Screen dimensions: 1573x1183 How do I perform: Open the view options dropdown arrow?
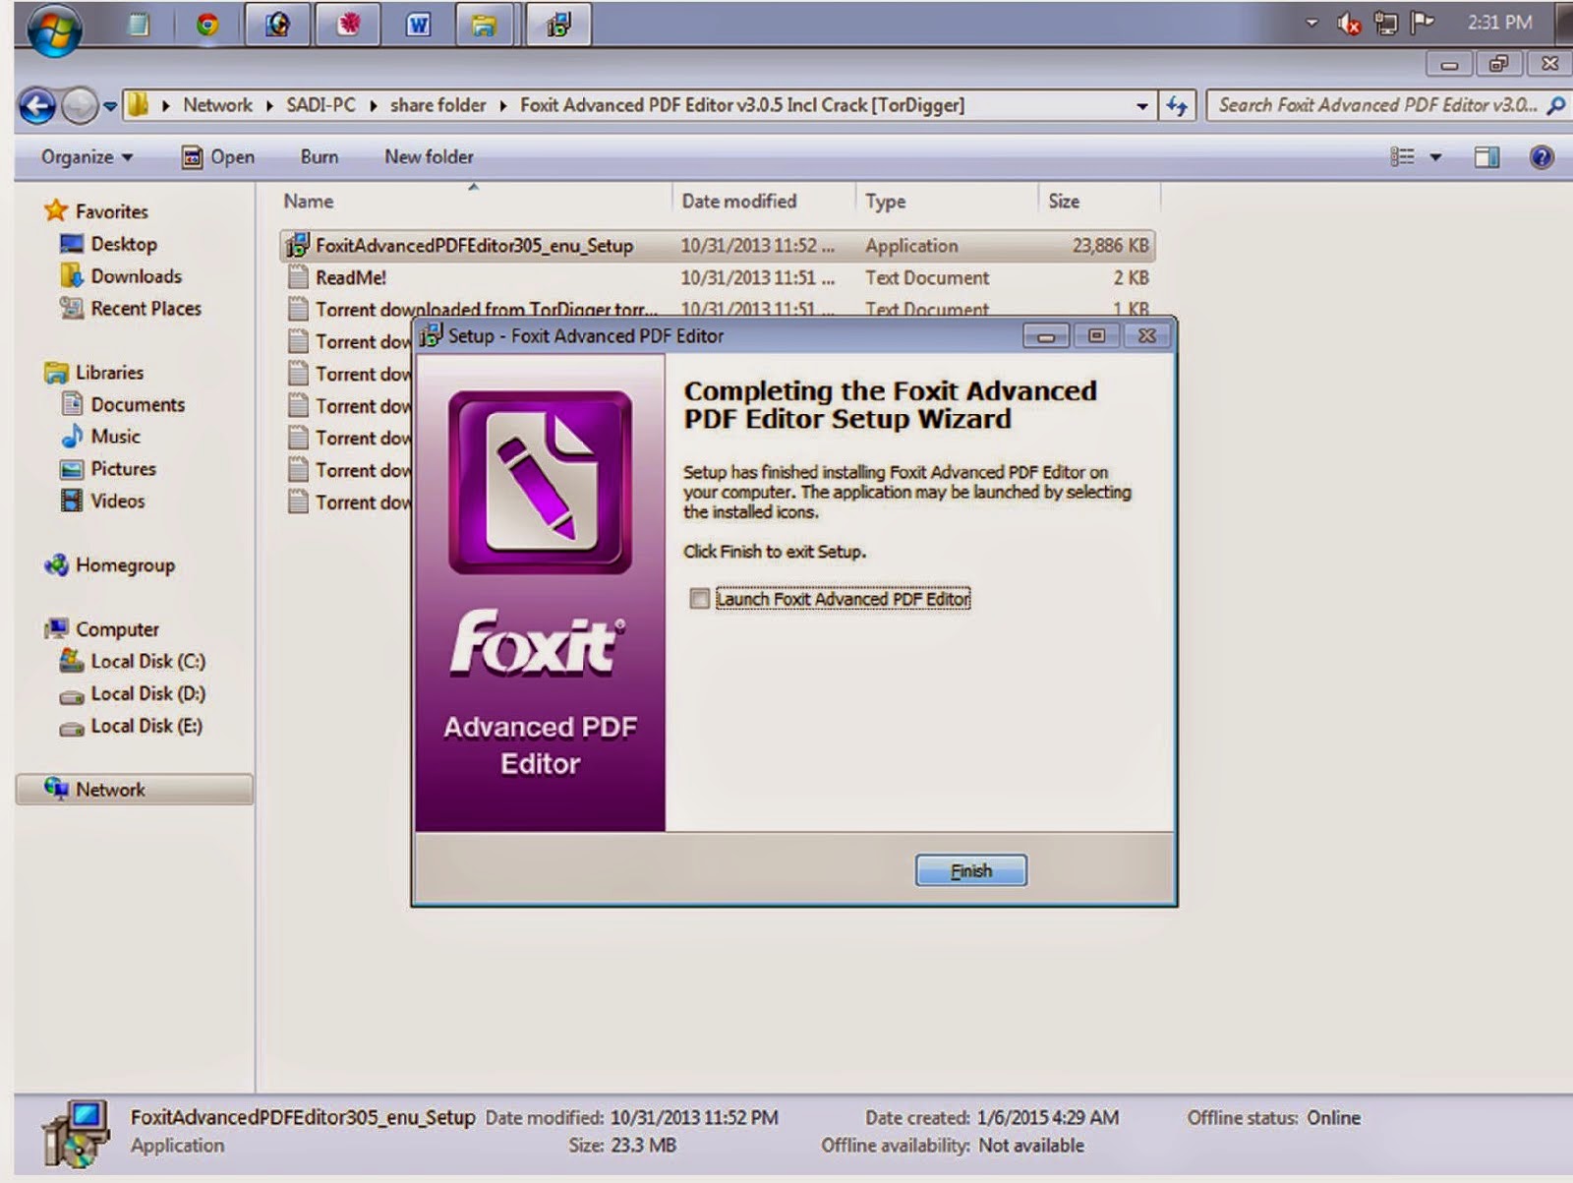pyautogui.click(x=1435, y=157)
